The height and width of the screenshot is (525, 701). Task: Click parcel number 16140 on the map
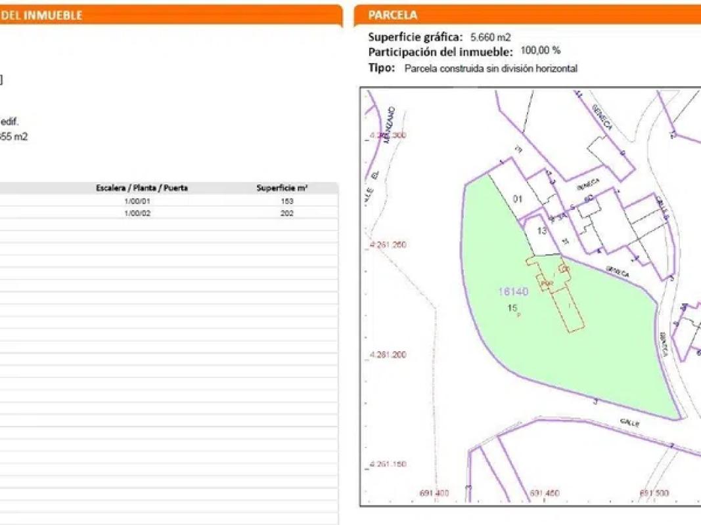(x=512, y=292)
